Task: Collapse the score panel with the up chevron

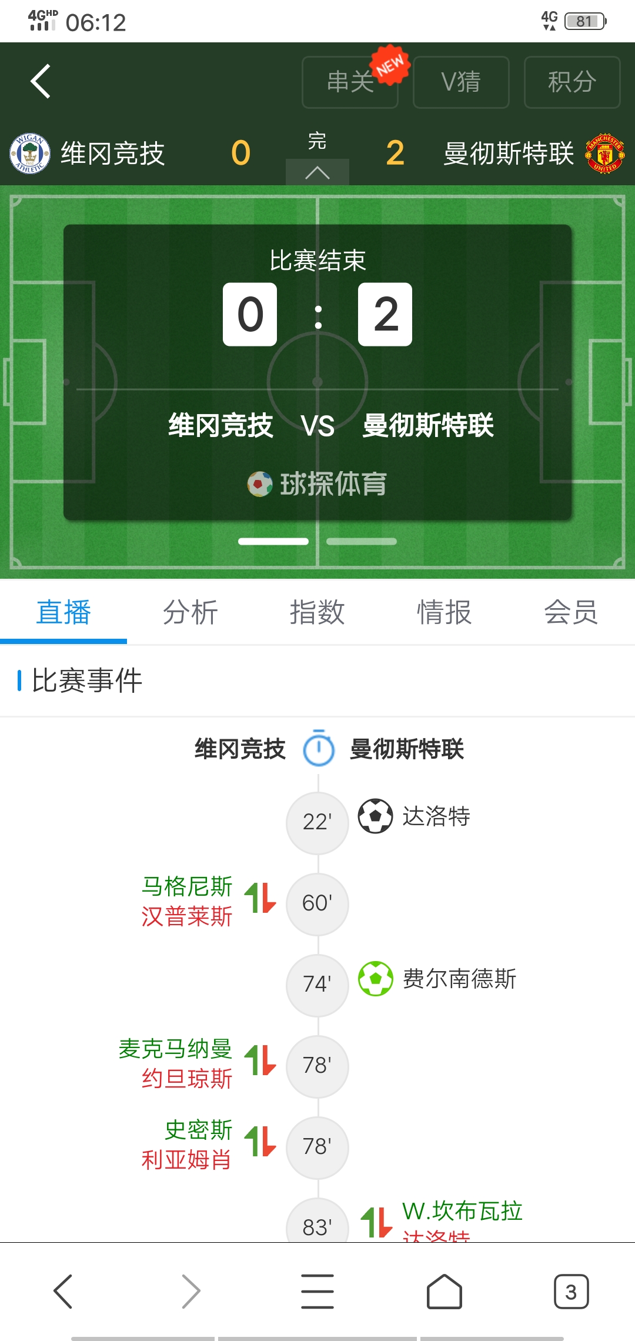Action: click(x=317, y=173)
